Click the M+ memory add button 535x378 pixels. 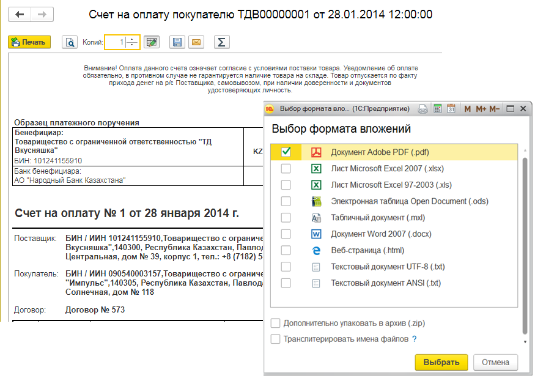coord(481,109)
